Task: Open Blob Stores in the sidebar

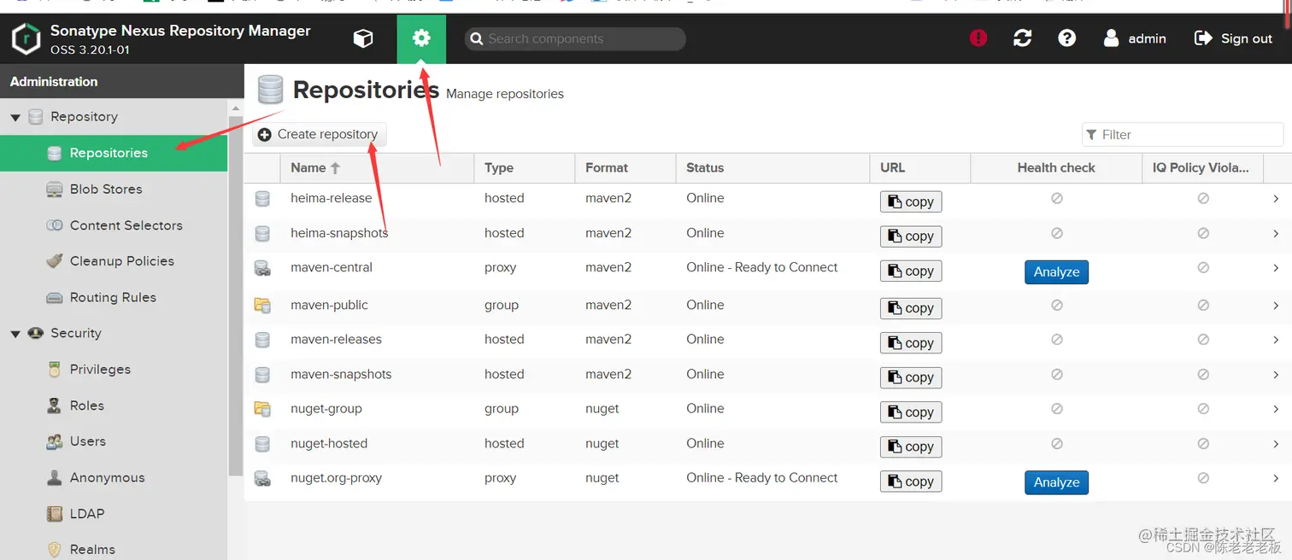Action: pos(114,190)
